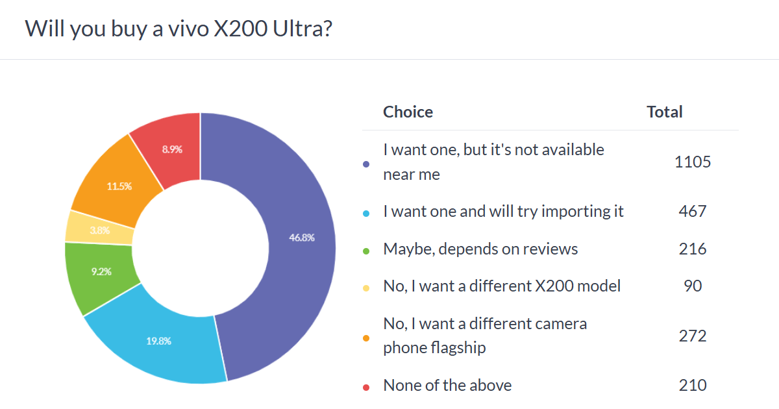
Task: Select the "Maybe, depends on reviews" choice
Action: click(x=480, y=249)
